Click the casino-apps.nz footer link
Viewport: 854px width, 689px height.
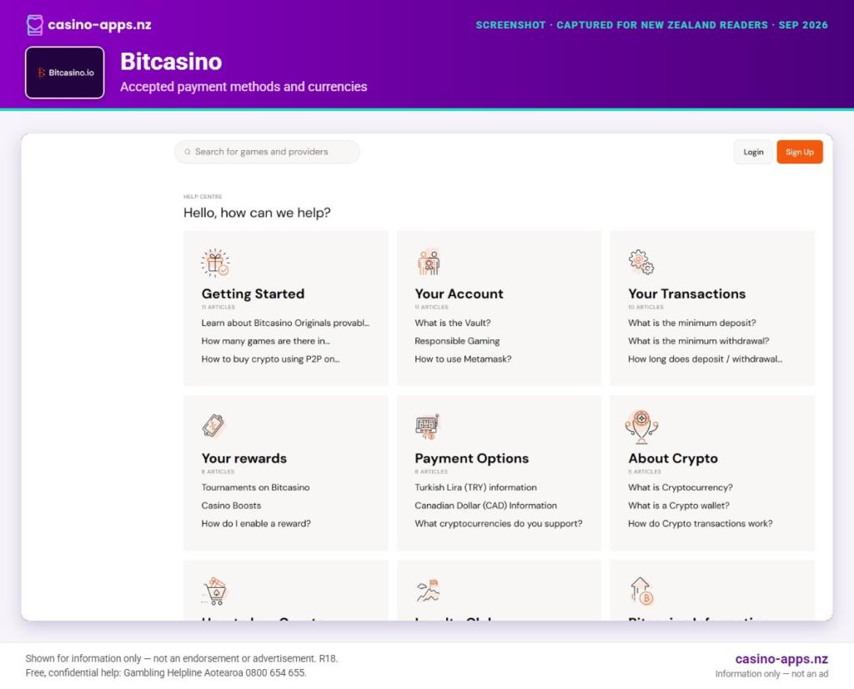(781, 659)
